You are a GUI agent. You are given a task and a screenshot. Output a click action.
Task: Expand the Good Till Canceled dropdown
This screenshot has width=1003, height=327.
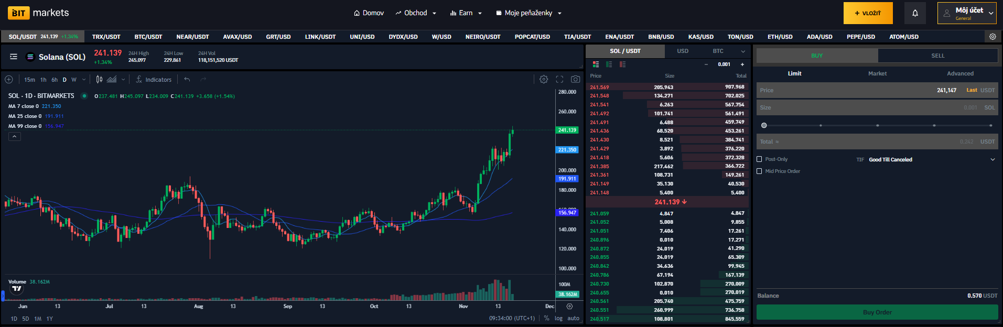coord(992,159)
